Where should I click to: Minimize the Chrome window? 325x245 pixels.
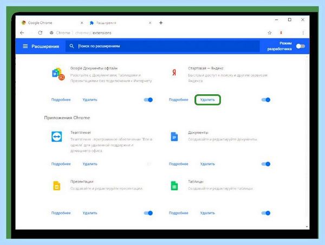276,20
